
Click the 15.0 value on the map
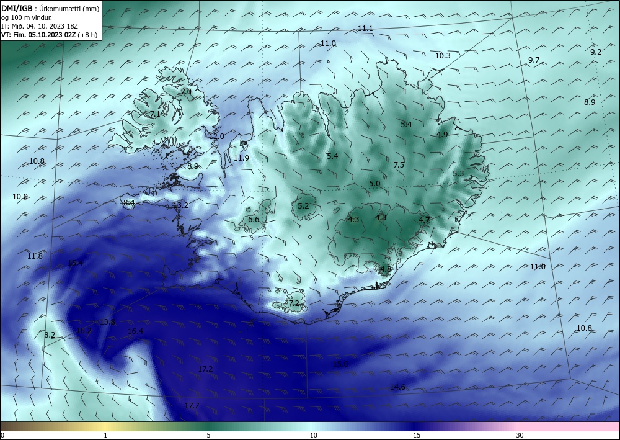[x=341, y=364]
